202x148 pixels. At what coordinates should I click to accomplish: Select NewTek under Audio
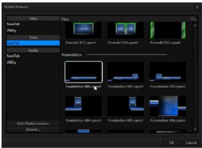pos(33,56)
